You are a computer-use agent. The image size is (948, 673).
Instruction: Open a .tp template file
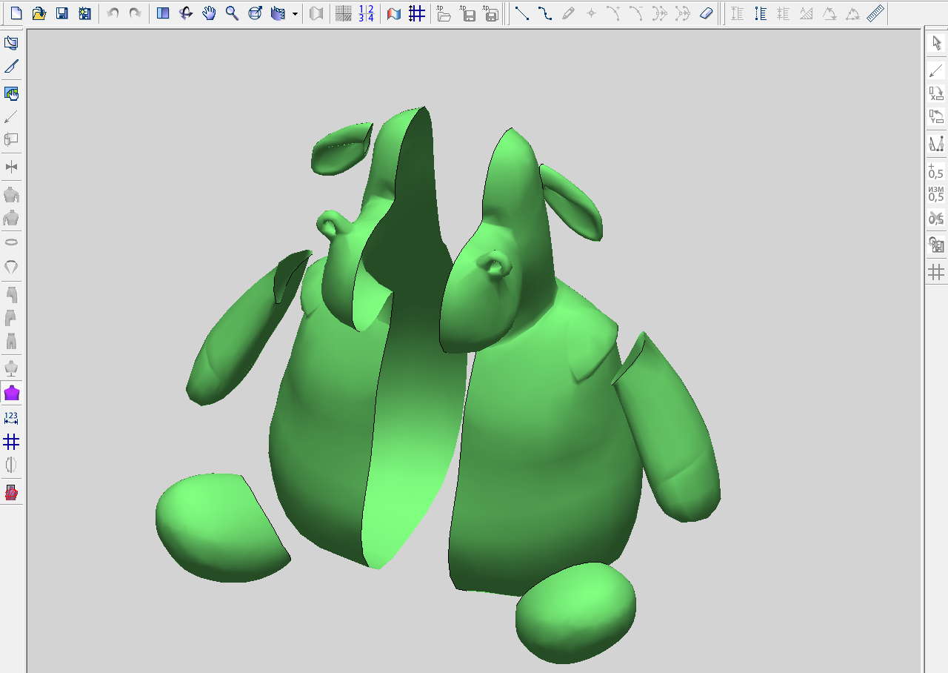pos(444,13)
